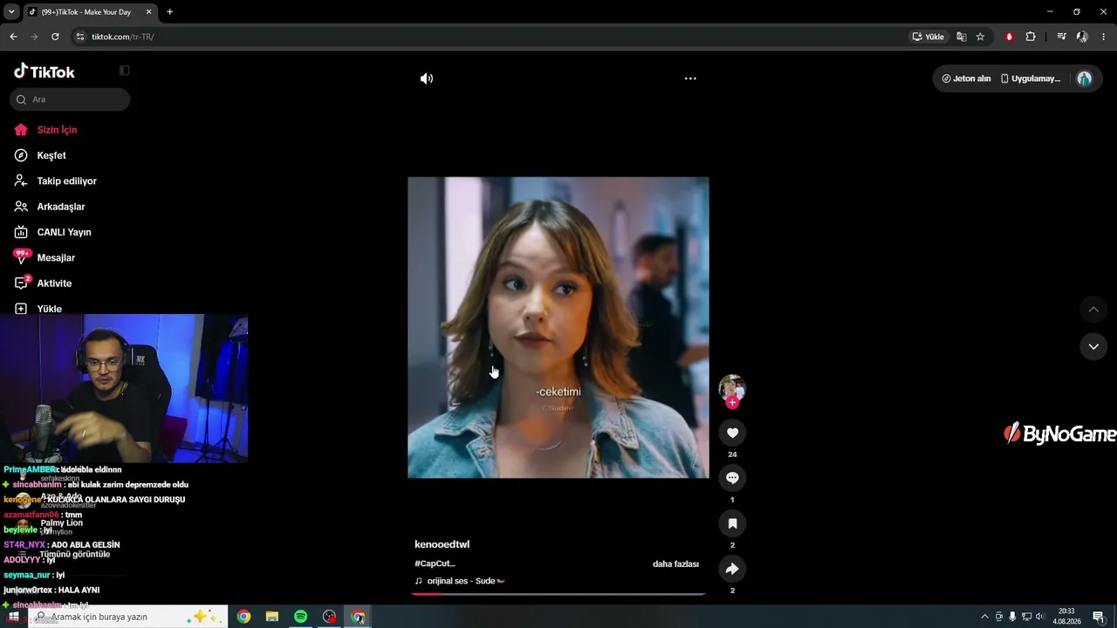Open a new browser tab
Screen dimensions: 1117x628
tap(169, 12)
